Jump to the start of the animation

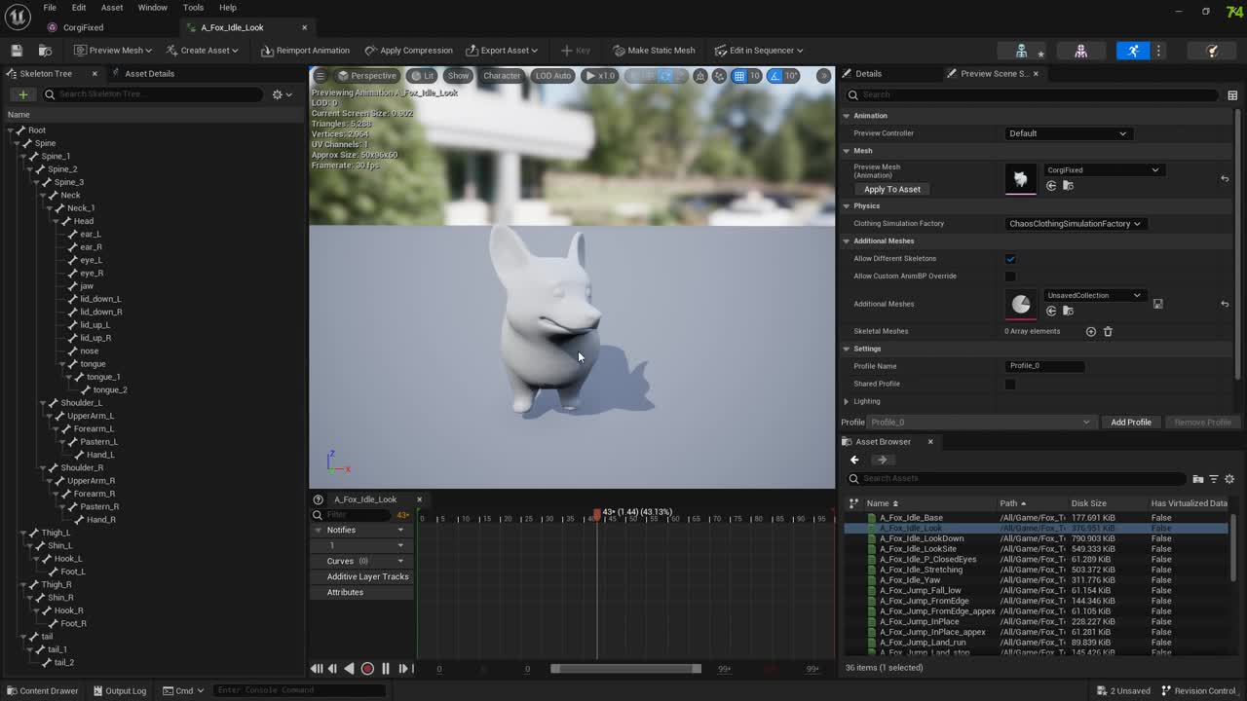(317, 669)
